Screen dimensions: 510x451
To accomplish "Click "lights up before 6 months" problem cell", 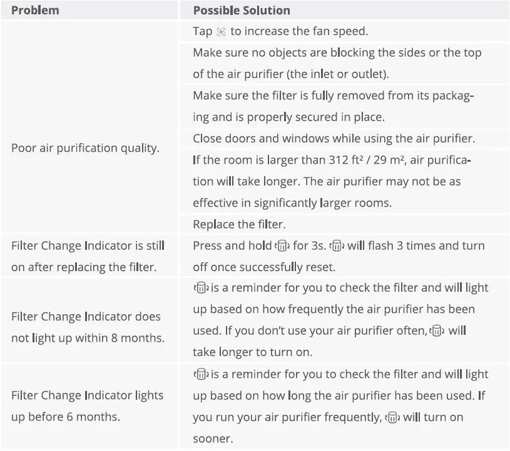I will tap(87, 407).
